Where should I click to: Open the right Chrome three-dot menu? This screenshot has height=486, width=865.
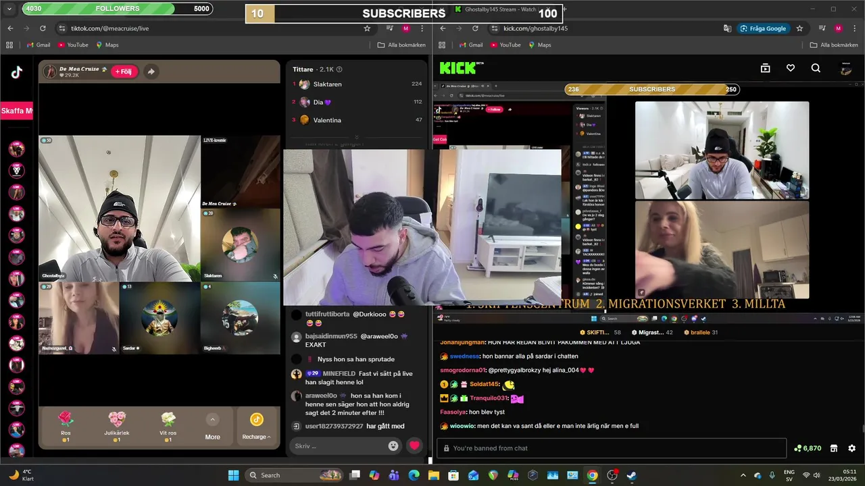point(854,28)
